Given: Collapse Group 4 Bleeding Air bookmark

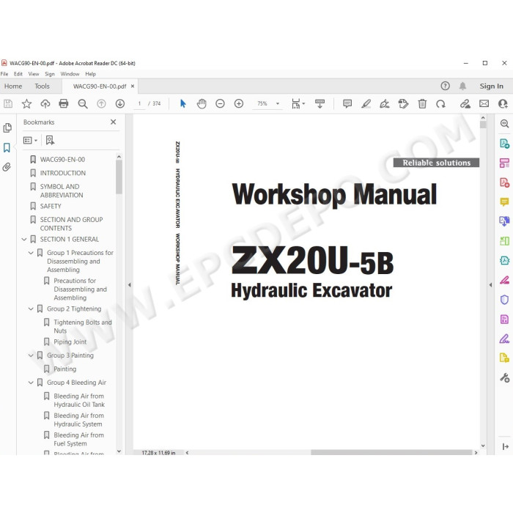Looking at the screenshot, I should click(31, 383).
